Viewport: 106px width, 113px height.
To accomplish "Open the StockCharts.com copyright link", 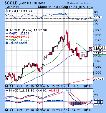I will 80,3.
